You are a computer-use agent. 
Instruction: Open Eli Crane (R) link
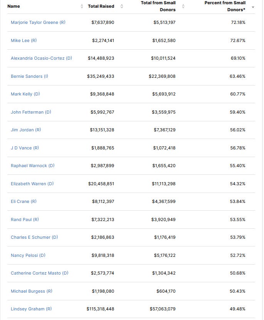24,201
